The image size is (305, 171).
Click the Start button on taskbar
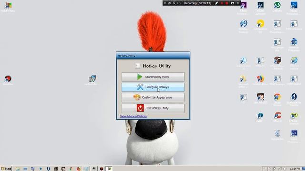coord(6,169)
